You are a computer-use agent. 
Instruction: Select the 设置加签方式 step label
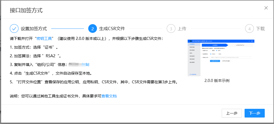tap(34, 28)
